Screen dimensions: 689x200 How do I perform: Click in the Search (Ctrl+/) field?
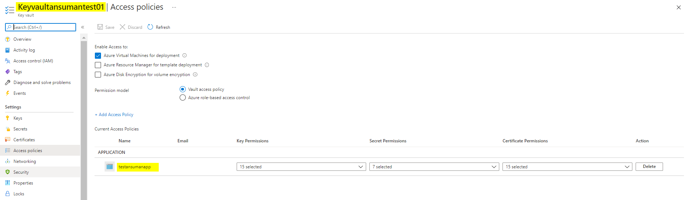(40, 27)
